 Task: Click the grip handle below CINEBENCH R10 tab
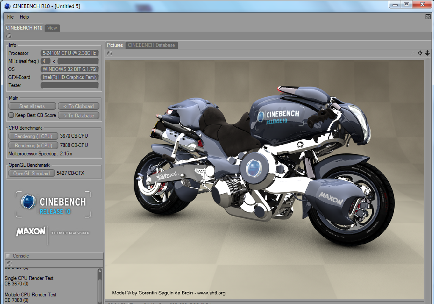click(x=9, y=36)
